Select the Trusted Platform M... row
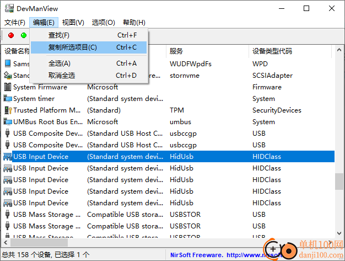This screenshot has height=261, width=345. [x=169, y=110]
